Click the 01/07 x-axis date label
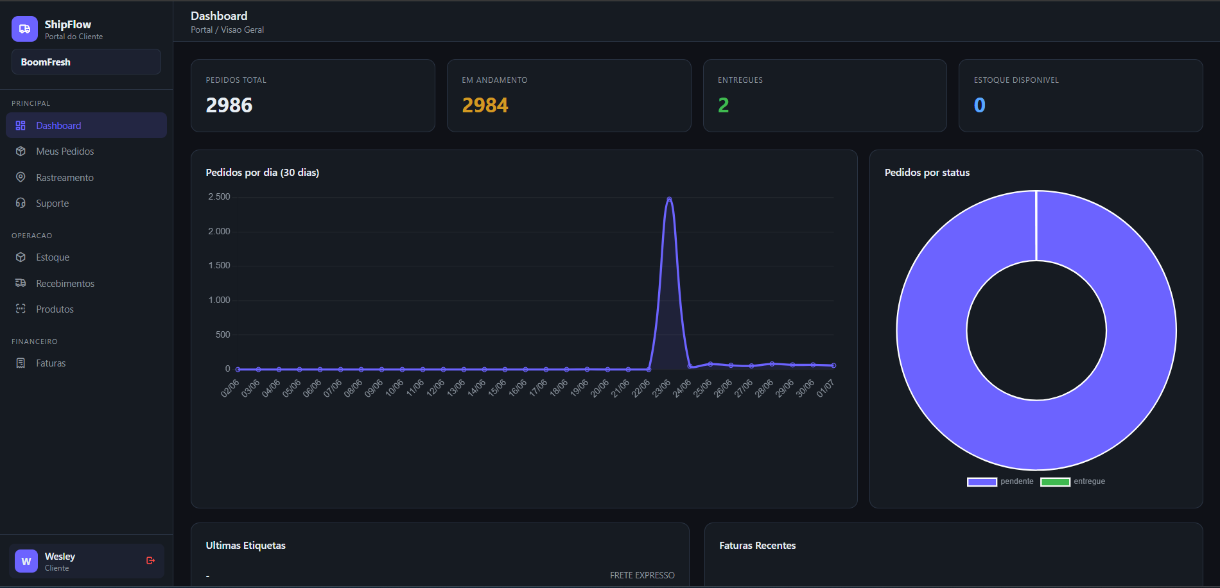Screen dimensions: 1220x588 [826, 388]
